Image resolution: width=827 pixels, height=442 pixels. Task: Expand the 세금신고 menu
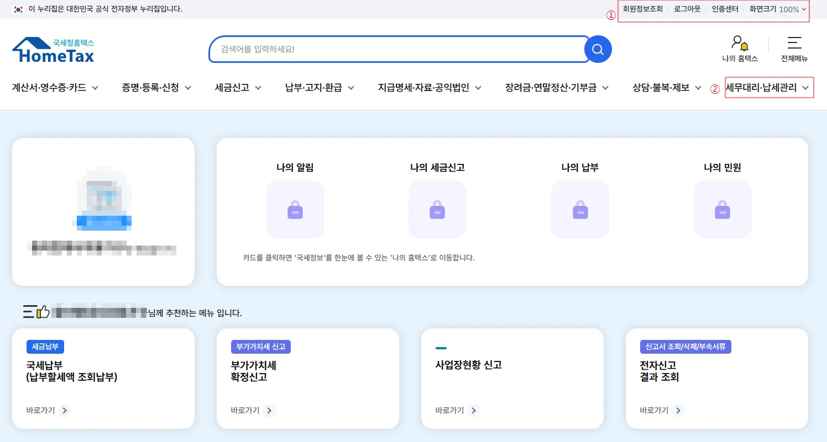[x=238, y=88]
